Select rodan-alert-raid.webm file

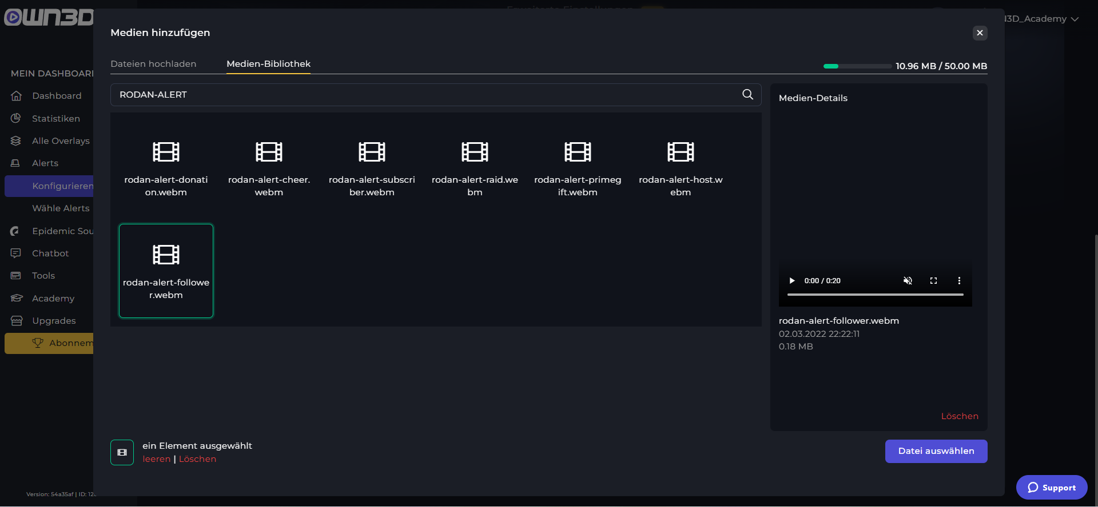475,168
